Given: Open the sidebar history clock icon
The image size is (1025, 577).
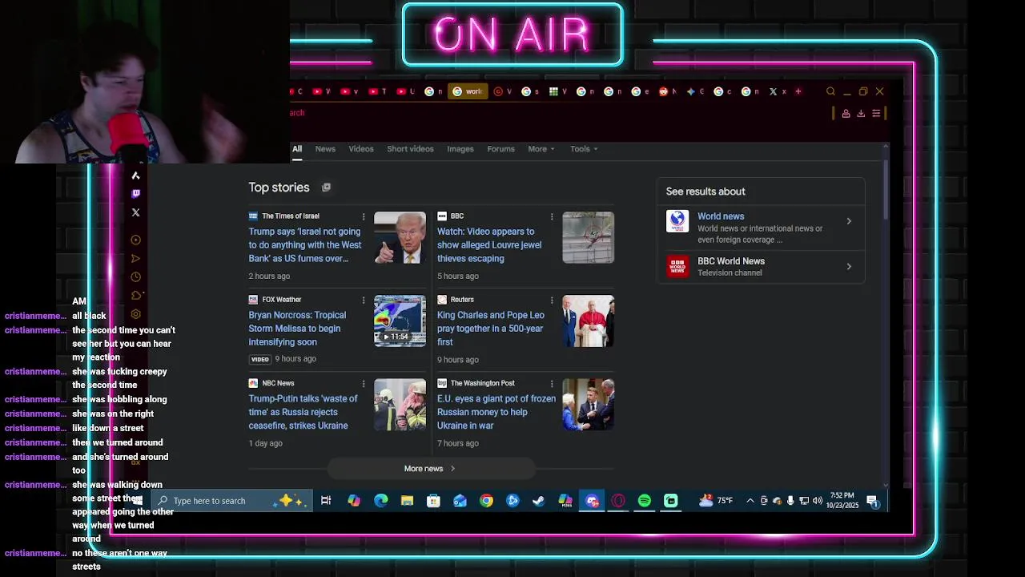Looking at the screenshot, I should coord(135,276).
